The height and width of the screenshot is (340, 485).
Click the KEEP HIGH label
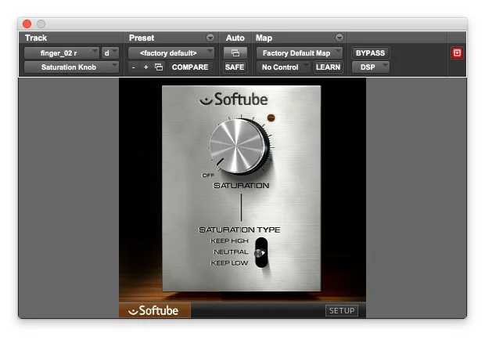(x=229, y=241)
